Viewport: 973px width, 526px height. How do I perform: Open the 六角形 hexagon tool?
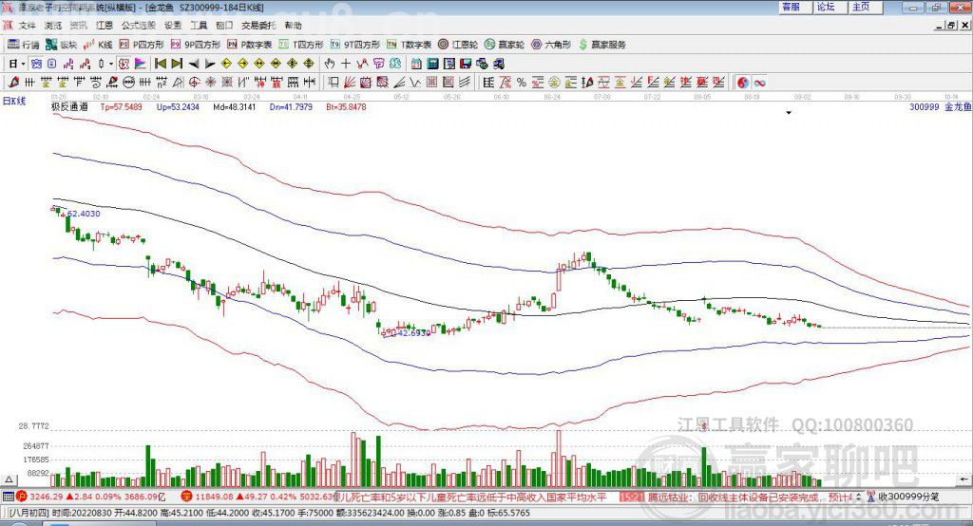point(551,45)
